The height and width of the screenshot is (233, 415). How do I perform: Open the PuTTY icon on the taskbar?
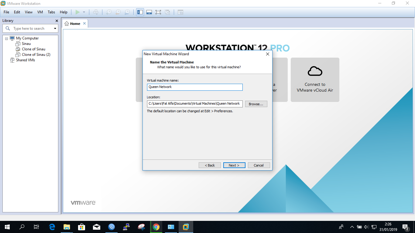pyautogui.click(x=126, y=227)
